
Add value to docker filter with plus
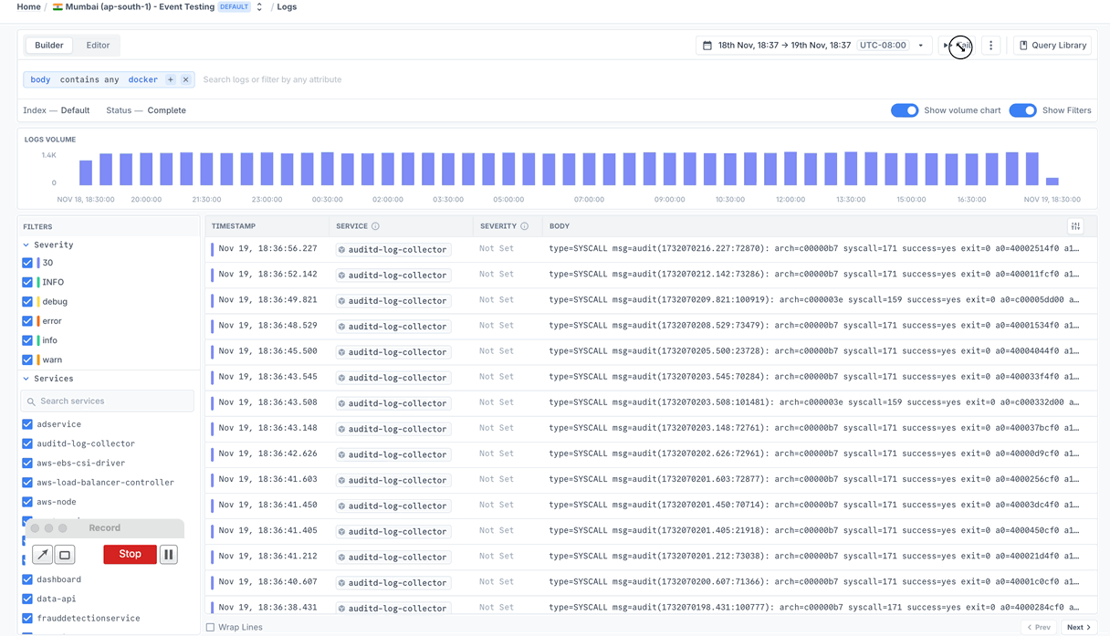coord(170,79)
